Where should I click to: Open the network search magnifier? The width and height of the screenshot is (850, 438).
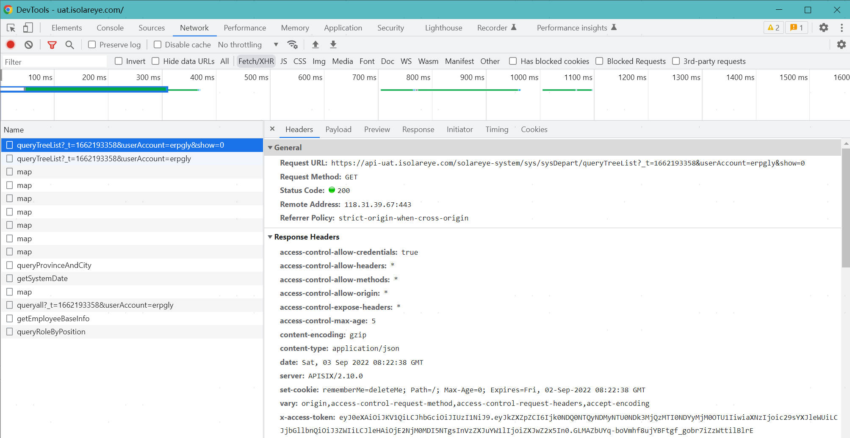point(69,44)
